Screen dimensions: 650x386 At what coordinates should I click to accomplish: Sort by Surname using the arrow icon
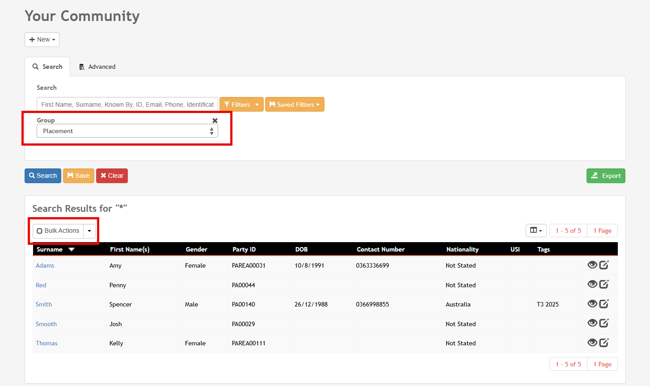(72, 249)
